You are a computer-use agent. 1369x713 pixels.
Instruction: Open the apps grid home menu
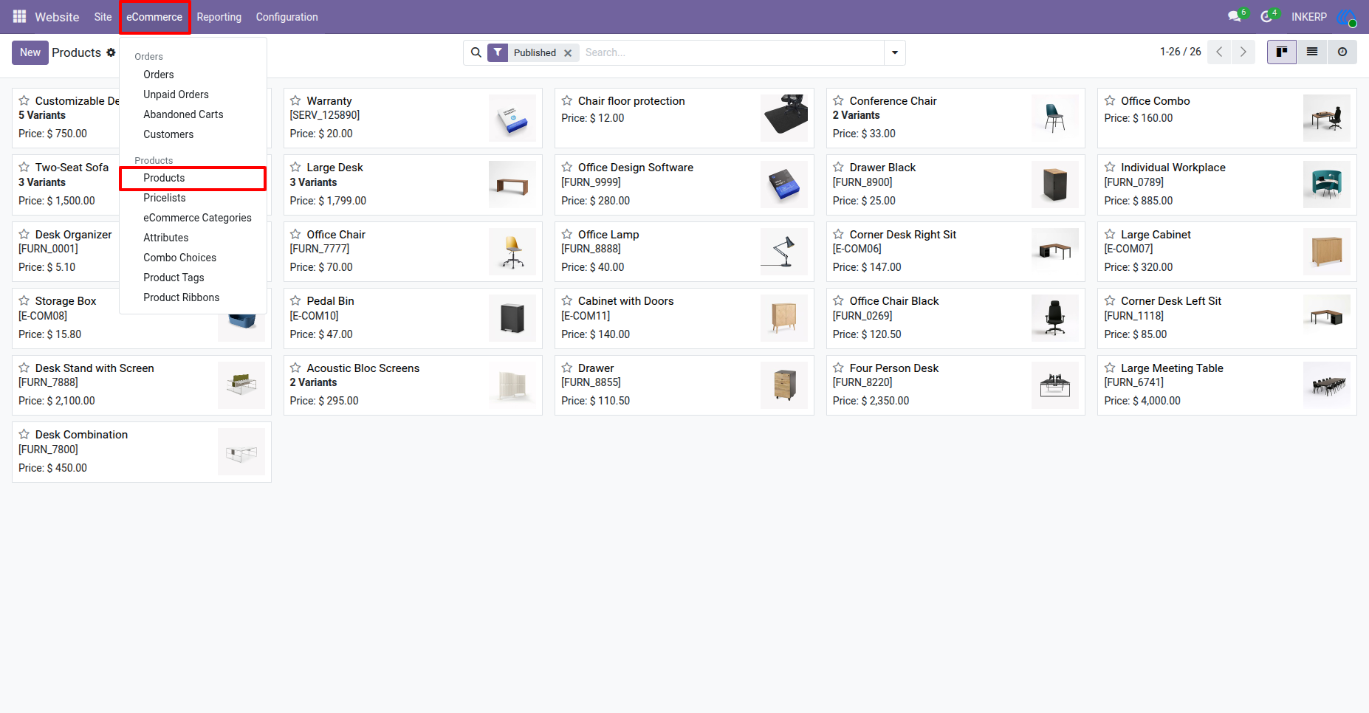pos(19,16)
